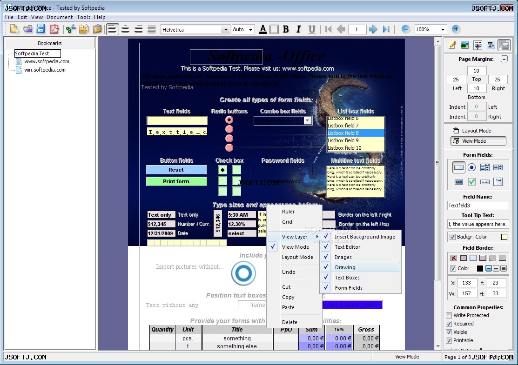518x365 pixels.
Task: Open the Document menu
Action: [x=60, y=17]
